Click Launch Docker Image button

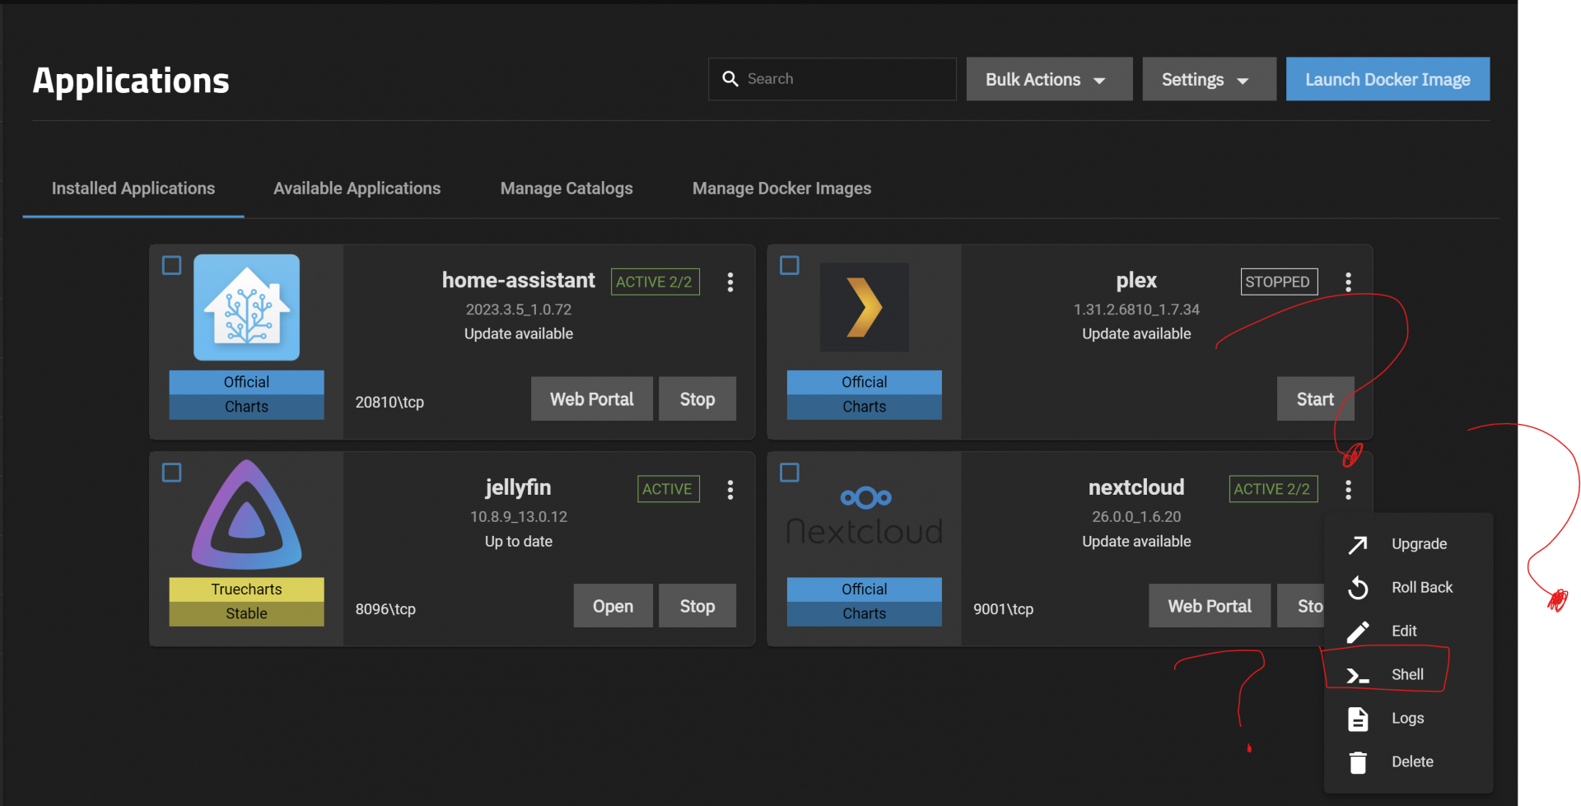pos(1387,79)
